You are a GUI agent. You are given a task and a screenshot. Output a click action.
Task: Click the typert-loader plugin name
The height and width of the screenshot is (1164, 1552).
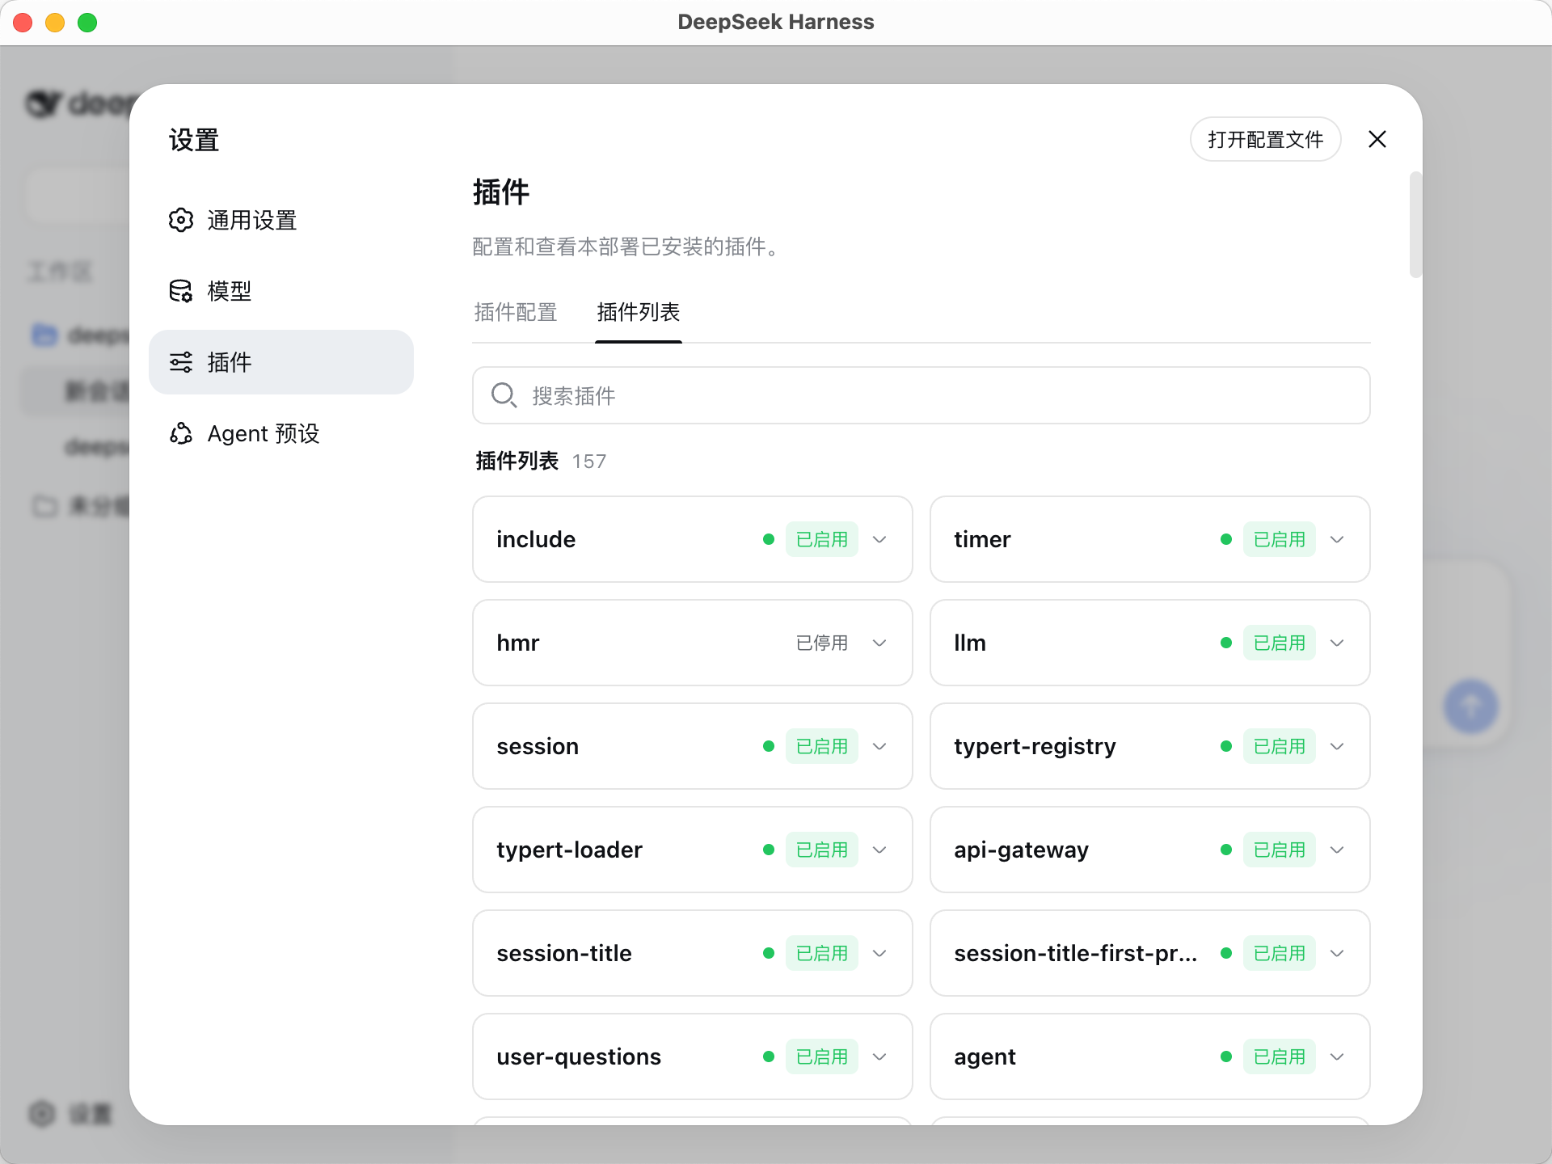569,850
